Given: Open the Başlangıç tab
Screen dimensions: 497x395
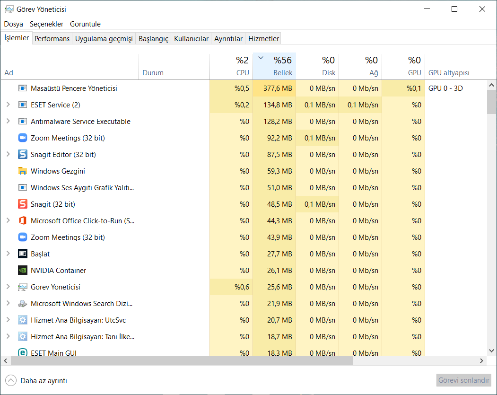Looking at the screenshot, I should 153,39.
